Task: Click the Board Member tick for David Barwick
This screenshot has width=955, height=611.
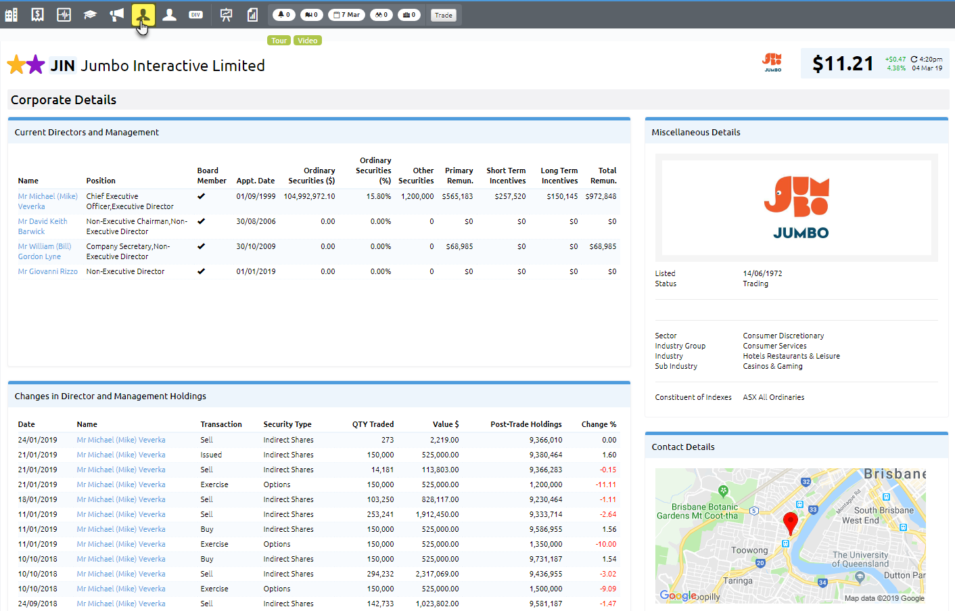Action: click(x=201, y=221)
